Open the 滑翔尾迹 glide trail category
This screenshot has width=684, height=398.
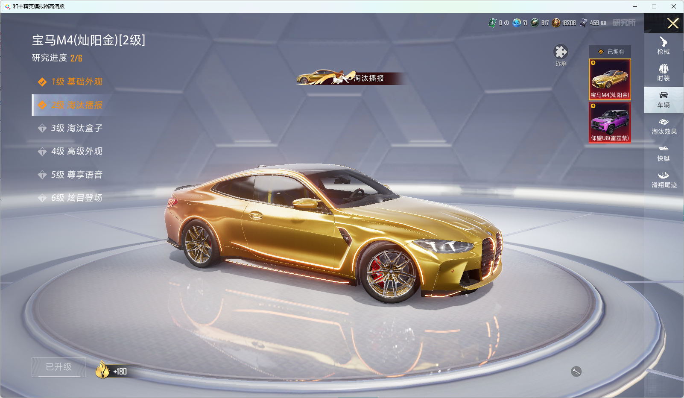pos(664,180)
